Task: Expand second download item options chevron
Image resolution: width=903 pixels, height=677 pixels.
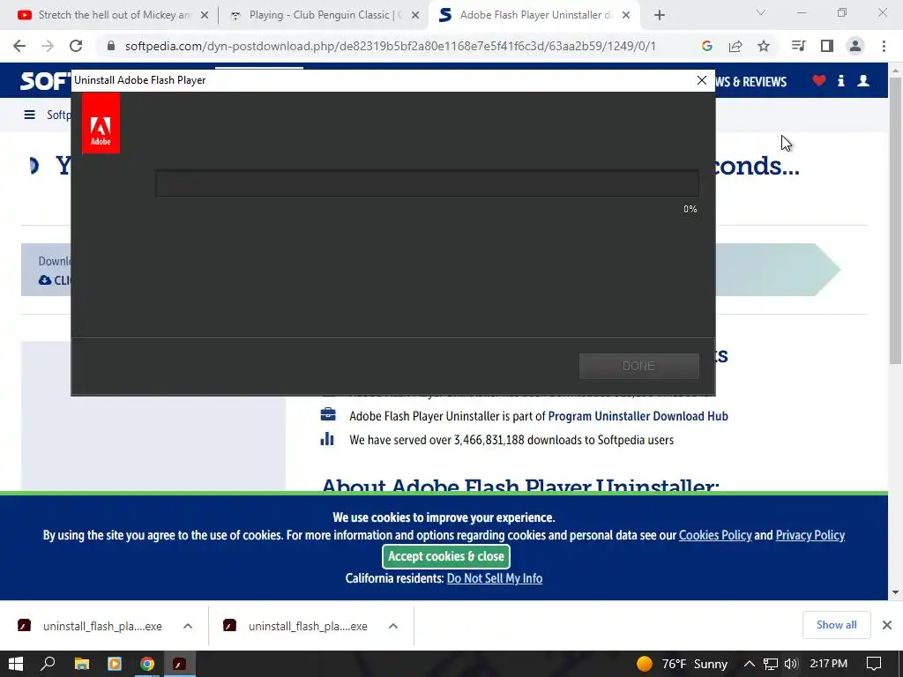Action: tap(392, 626)
